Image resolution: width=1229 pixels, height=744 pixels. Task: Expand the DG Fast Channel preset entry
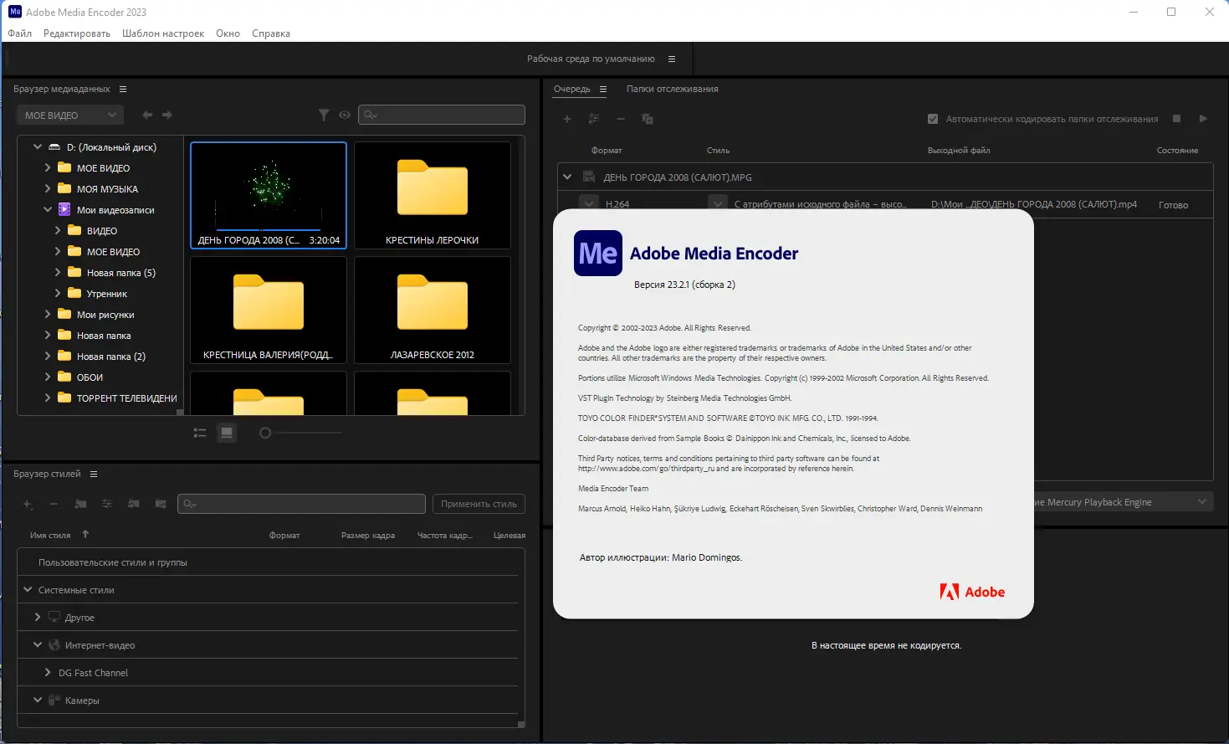pos(48,672)
